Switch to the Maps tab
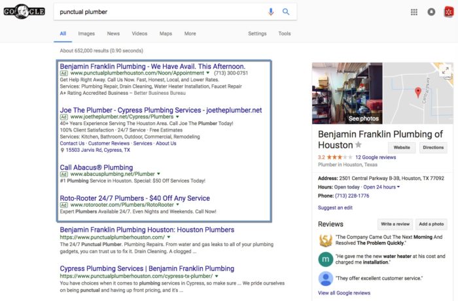The width and height of the screenshot is (458, 301). tap(166, 33)
